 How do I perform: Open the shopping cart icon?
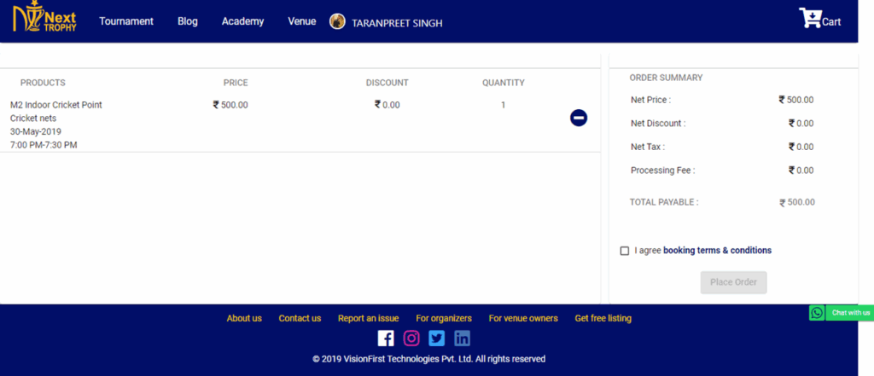(x=808, y=18)
